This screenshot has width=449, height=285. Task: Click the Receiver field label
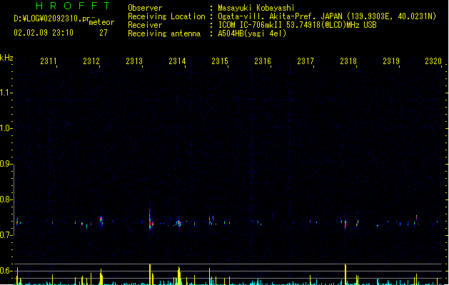coord(145,25)
